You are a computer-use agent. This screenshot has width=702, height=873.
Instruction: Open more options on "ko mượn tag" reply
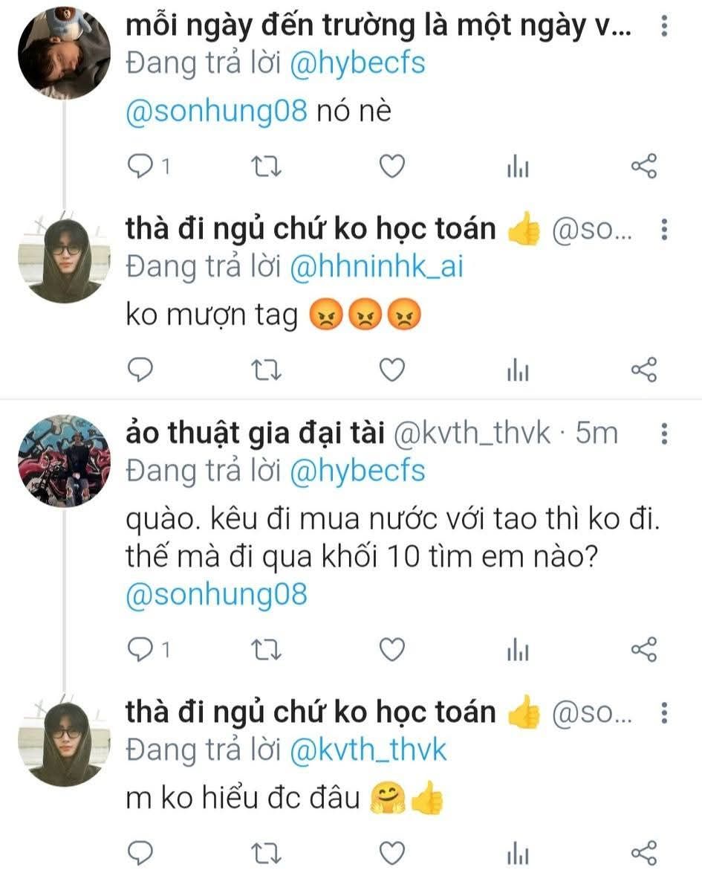click(664, 230)
